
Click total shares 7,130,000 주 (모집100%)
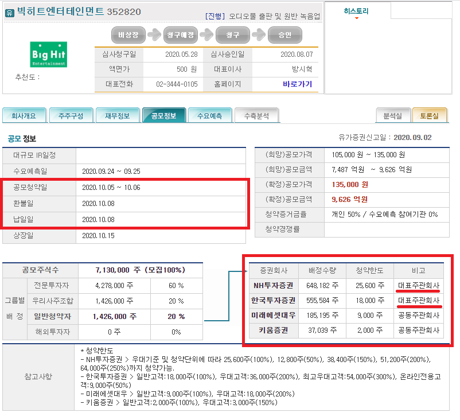[x=141, y=270]
